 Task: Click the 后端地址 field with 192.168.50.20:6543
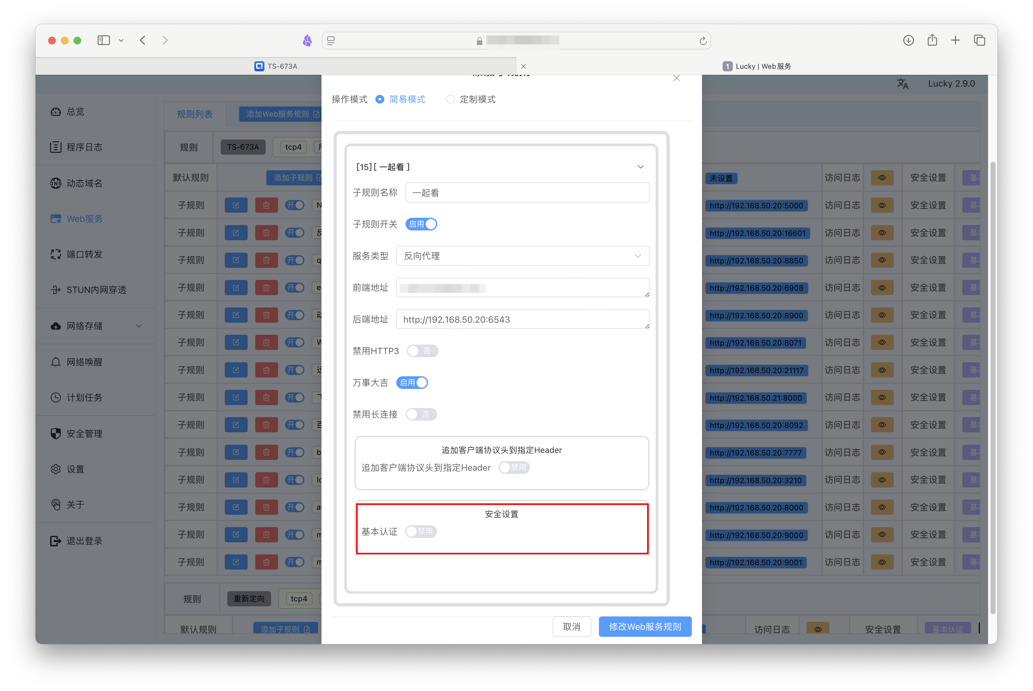pyautogui.click(x=523, y=320)
